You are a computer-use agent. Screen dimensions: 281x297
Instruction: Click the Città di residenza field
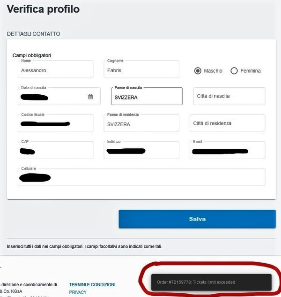pyautogui.click(x=228, y=123)
